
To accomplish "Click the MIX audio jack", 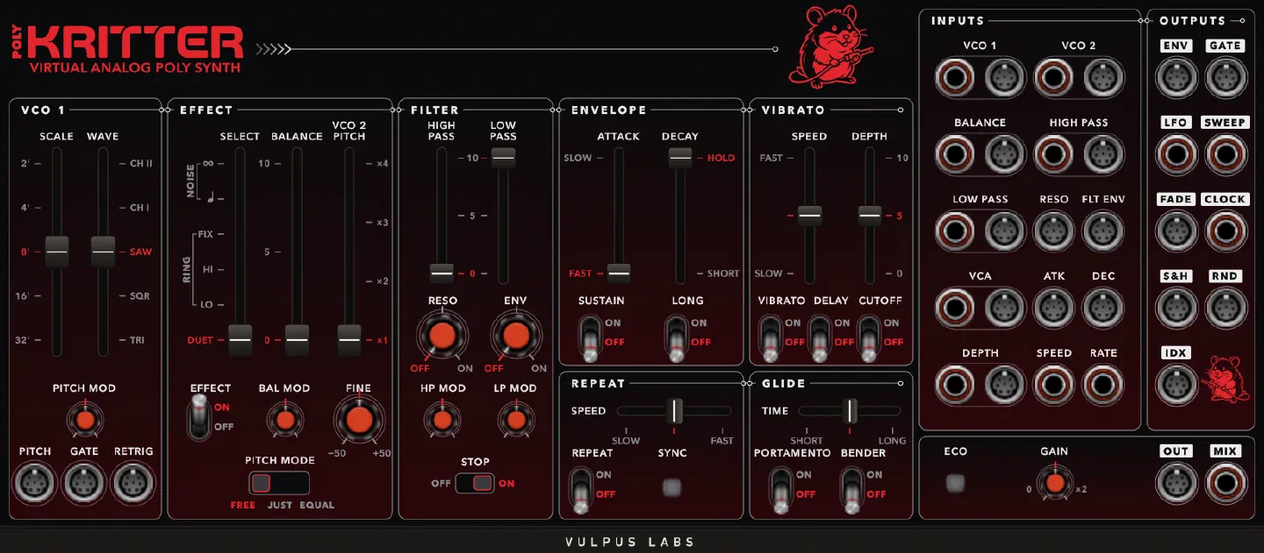I will point(1226,484).
